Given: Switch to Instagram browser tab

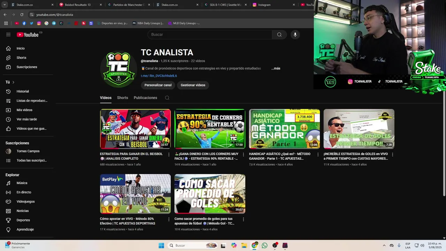Looking at the screenshot, I should (274, 5).
